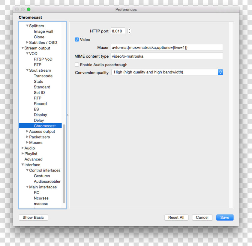252x246 pixels.
Task: Click the sidebar vertical scrollbar
Action: pos(64,164)
